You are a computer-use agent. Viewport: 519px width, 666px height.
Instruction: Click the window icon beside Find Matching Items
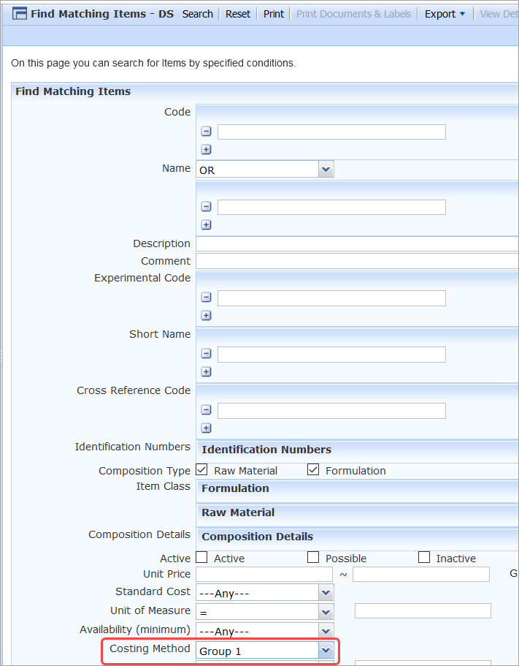[x=20, y=14]
